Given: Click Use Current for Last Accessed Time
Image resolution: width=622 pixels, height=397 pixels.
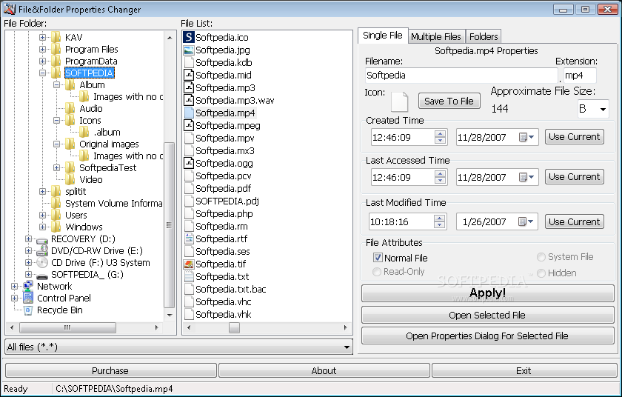Looking at the screenshot, I should click(x=575, y=177).
